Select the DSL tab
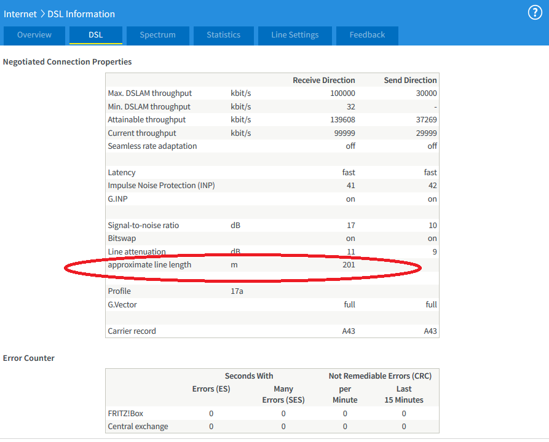Viewport: 549px width, 442px height. pos(96,35)
